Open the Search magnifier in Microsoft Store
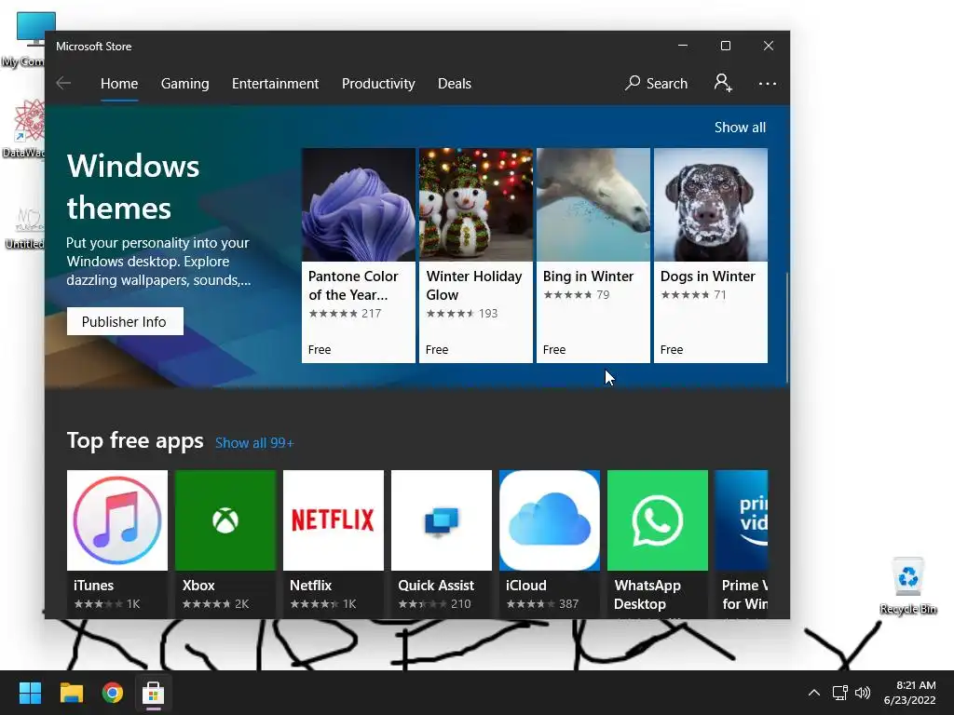Image resolution: width=954 pixels, height=715 pixels. point(656,83)
